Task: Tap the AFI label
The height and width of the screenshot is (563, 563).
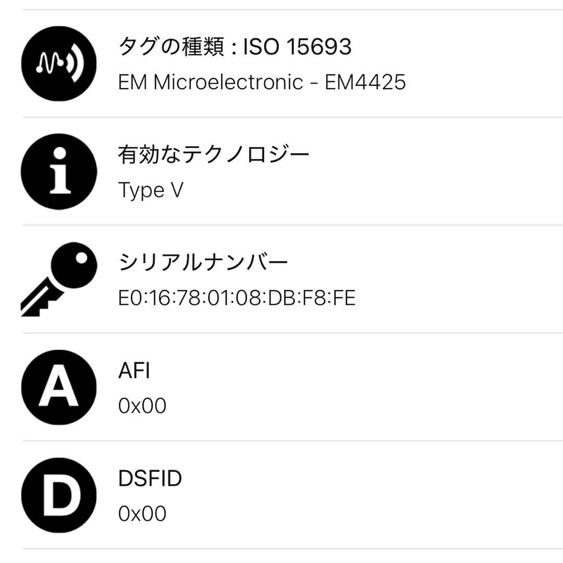Action: [x=134, y=371]
